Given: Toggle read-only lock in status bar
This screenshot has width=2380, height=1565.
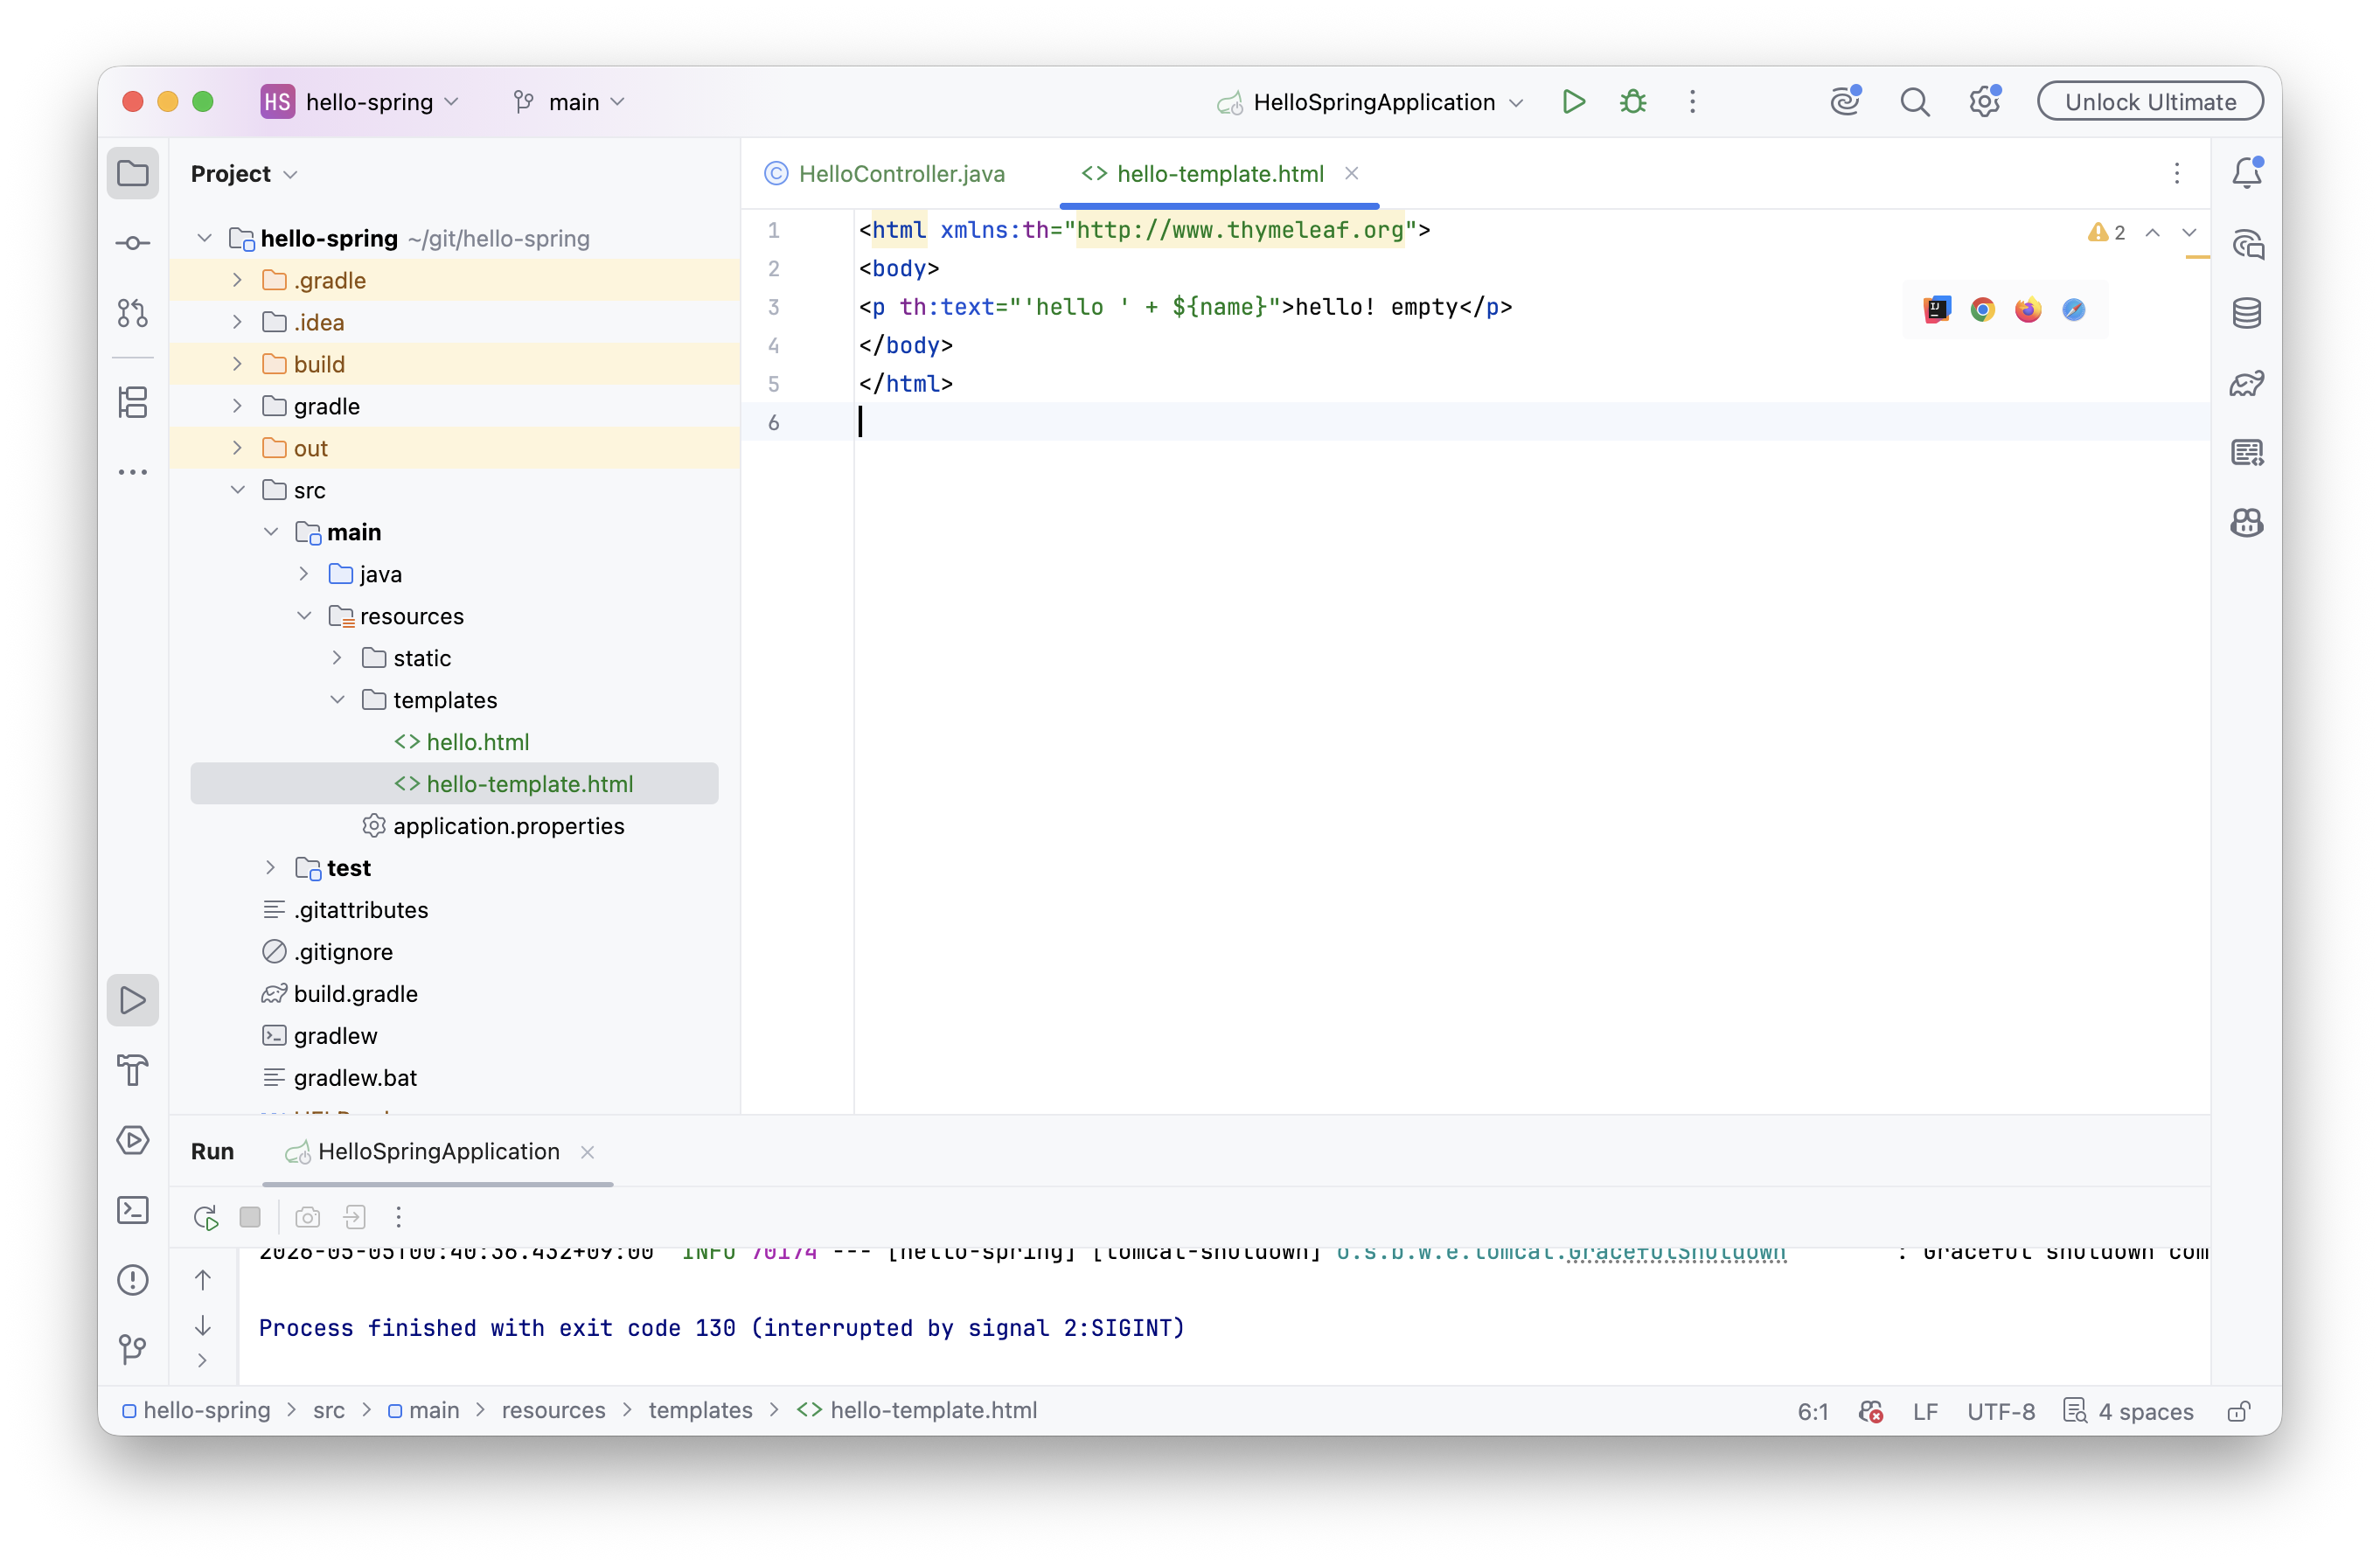Looking at the screenshot, I should [2240, 1411].
